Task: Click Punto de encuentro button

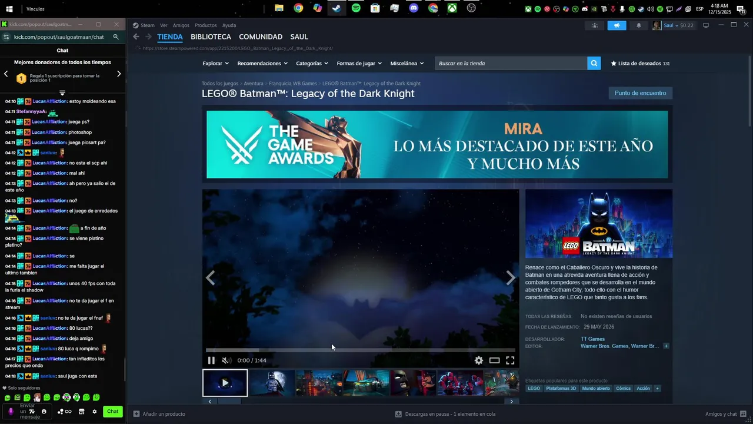Action: pos(640,93)
